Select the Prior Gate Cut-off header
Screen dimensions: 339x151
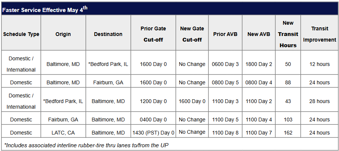coord(153,34)
